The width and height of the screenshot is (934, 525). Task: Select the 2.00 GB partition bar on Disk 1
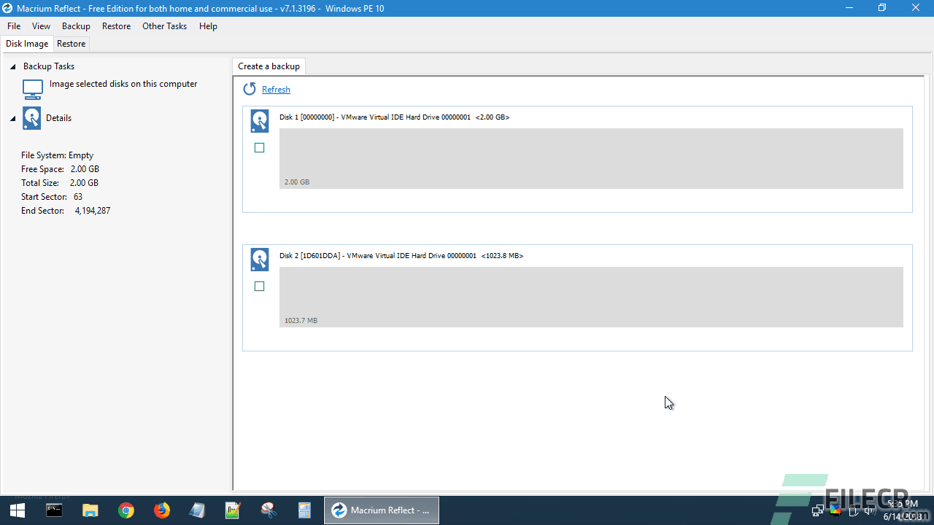[593, 158]
